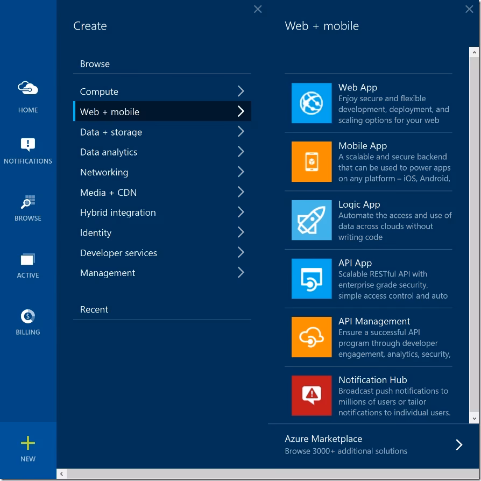Click the NOTIFICATIONS sidebar label
Screen dimensions: 481x481
point(28,161)
